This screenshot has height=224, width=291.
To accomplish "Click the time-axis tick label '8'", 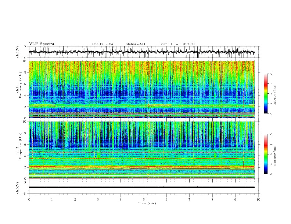I will 212,199.
